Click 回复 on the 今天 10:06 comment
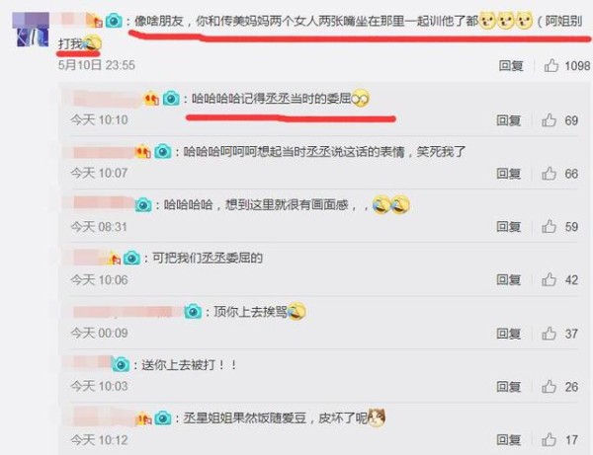The image size is (593, 455). [509, 280]
